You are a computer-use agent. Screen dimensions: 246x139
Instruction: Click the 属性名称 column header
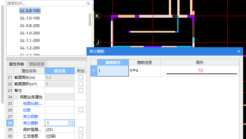coord(29,71)
